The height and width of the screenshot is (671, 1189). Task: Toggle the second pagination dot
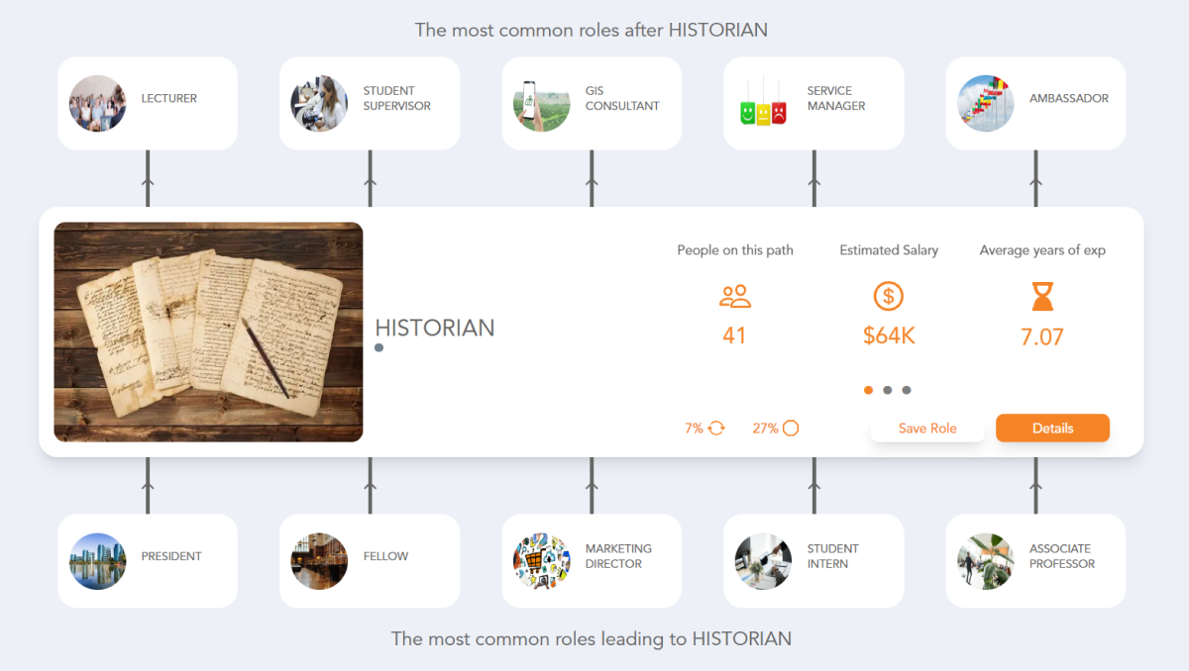click(x=888, y=390)
